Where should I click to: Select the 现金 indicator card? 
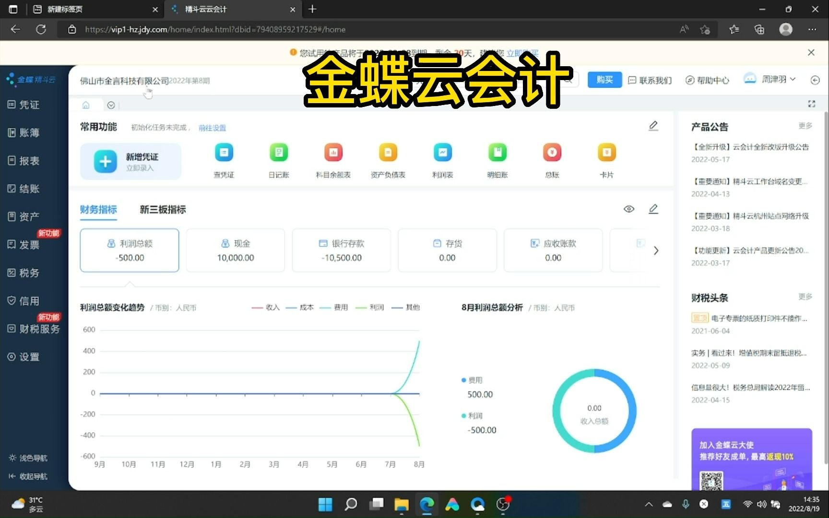pyautogui.click(x=236, y=250)
